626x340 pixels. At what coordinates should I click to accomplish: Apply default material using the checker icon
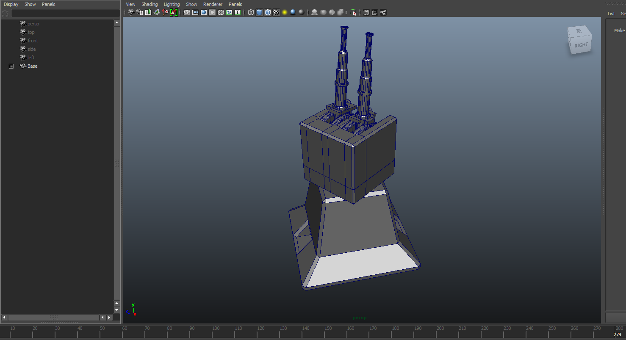coord(276,12)
